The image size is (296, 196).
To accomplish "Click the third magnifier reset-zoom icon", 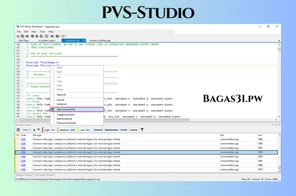I will [x=41, y=37].
